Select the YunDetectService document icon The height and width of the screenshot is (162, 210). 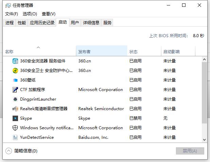[x=15, y=137]
